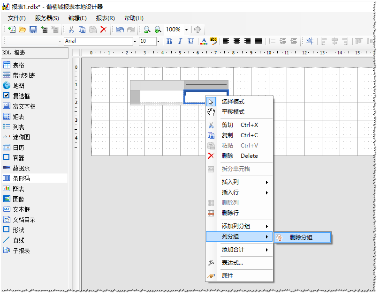The image size is (380, 296).
Task: Select the 子报表 subreport control
Action: pyautogui.click(x=34, y=251)
